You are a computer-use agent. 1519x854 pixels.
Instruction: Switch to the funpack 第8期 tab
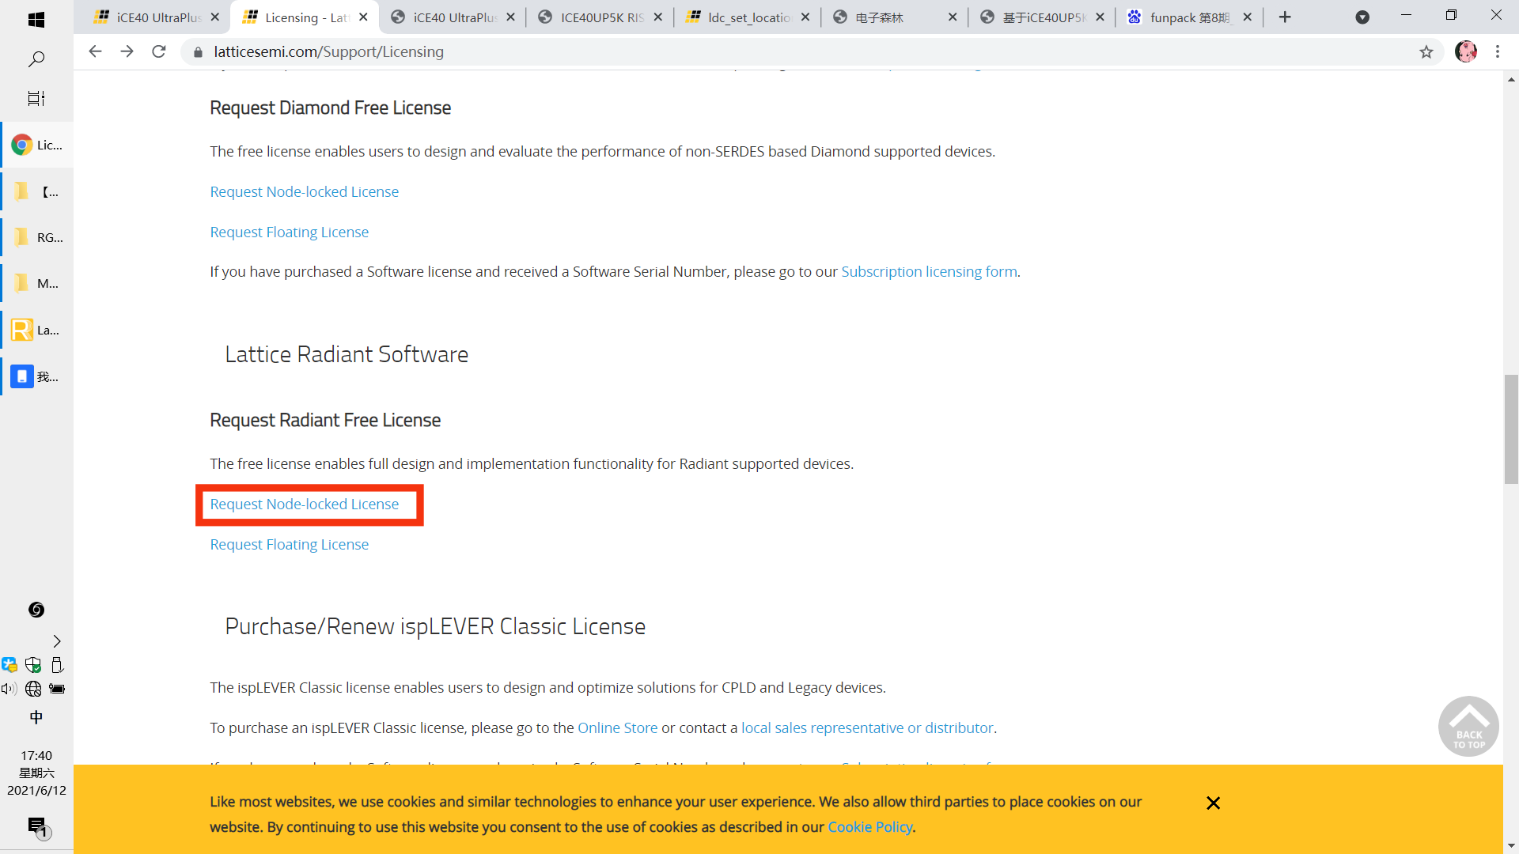coord(1189,17)
